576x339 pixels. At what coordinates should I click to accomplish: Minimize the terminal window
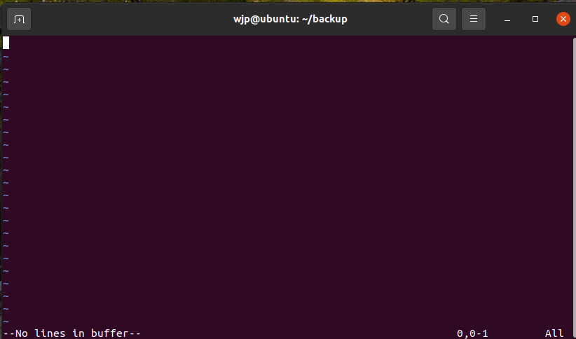[507, 19]
